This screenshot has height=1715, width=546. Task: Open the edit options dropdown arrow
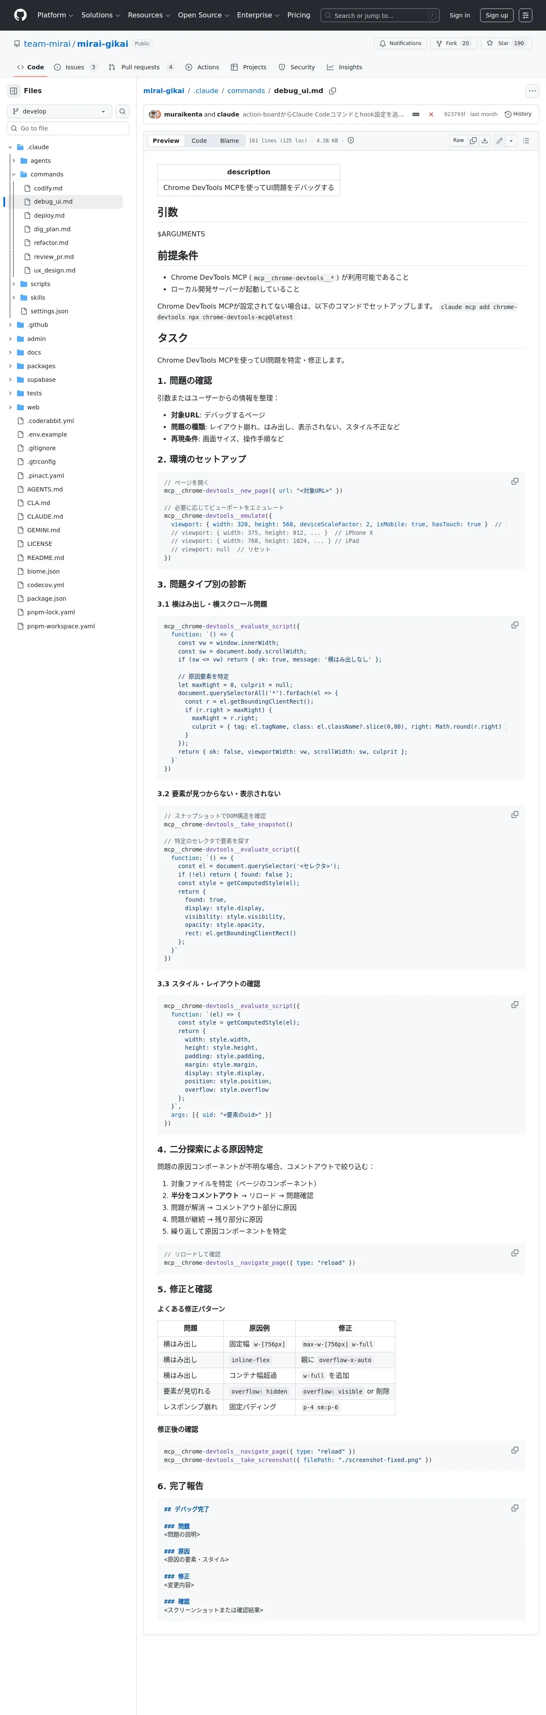coord(512,140)
